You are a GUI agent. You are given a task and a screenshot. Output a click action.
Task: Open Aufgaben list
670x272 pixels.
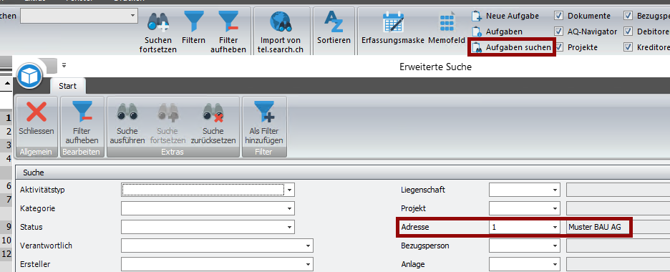497,31
